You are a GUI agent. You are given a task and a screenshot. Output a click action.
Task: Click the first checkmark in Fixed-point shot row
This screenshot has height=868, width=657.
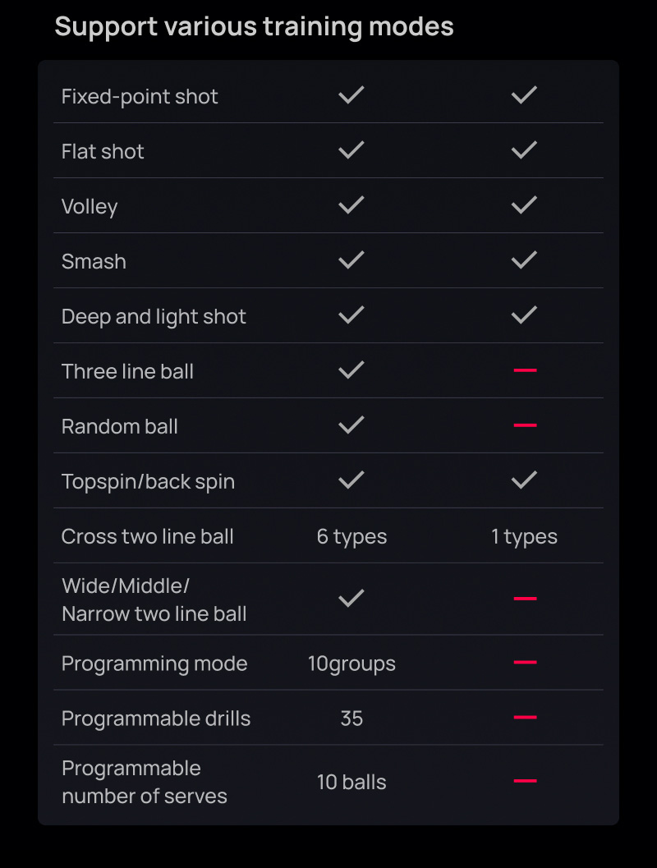(351, 95)
